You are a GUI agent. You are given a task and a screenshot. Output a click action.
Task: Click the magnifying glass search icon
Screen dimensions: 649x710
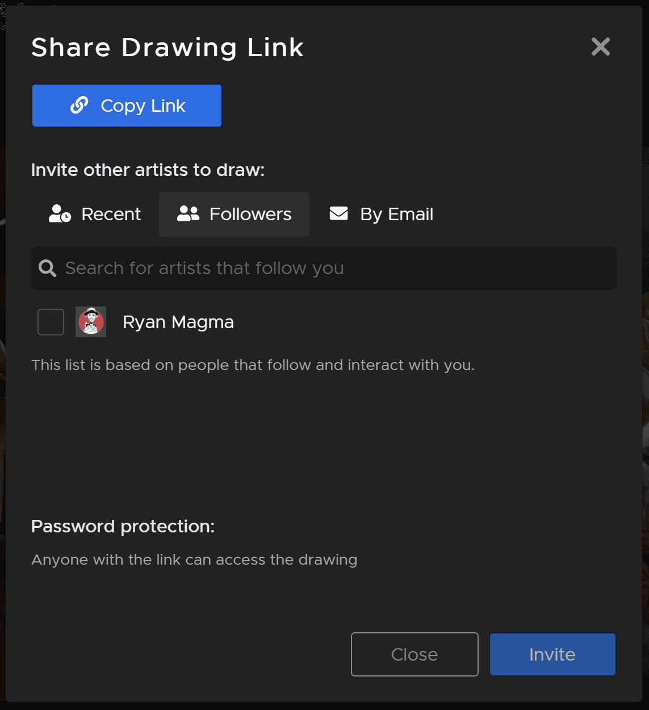point(47,268)
